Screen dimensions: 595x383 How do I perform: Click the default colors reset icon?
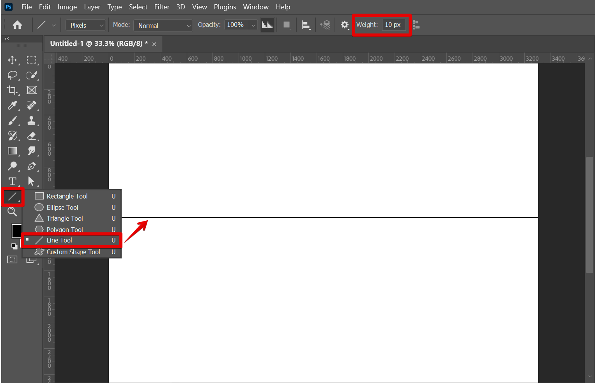point(14,246)
